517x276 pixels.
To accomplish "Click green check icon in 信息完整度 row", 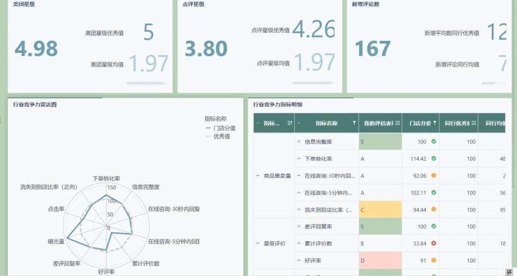I will tap(434, 142).
